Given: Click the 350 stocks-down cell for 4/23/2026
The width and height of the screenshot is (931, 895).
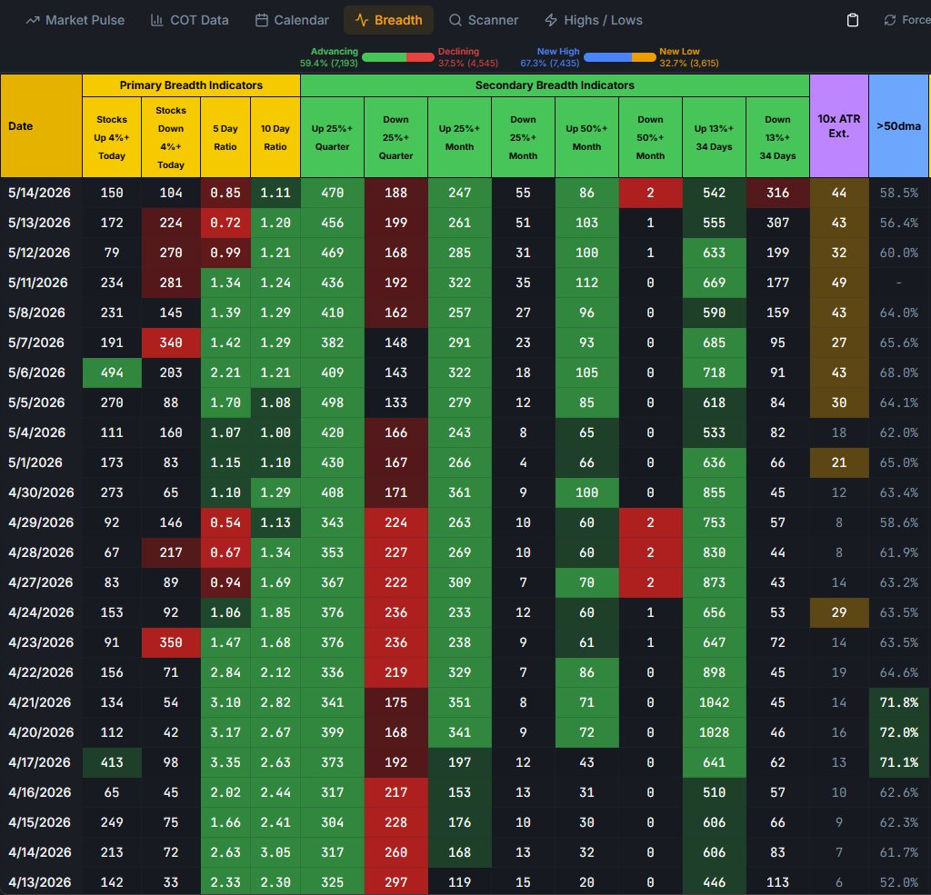Looking at the screenshot, I should coord(171,642).
